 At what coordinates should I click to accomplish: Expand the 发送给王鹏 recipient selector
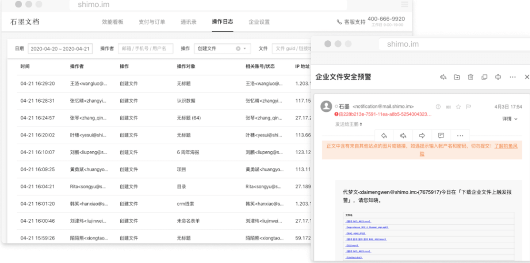pos(349,124)
